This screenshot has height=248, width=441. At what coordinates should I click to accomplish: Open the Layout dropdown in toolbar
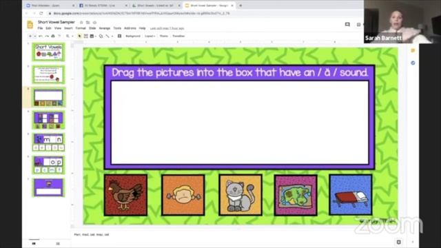tap(150, 36)
